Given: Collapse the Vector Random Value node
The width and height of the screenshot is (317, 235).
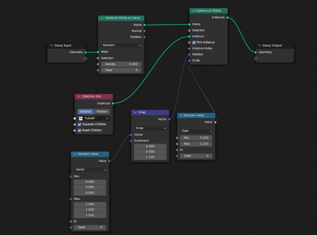Looking at the screenshot, I should pyautogui.click(x=75, y=154).
